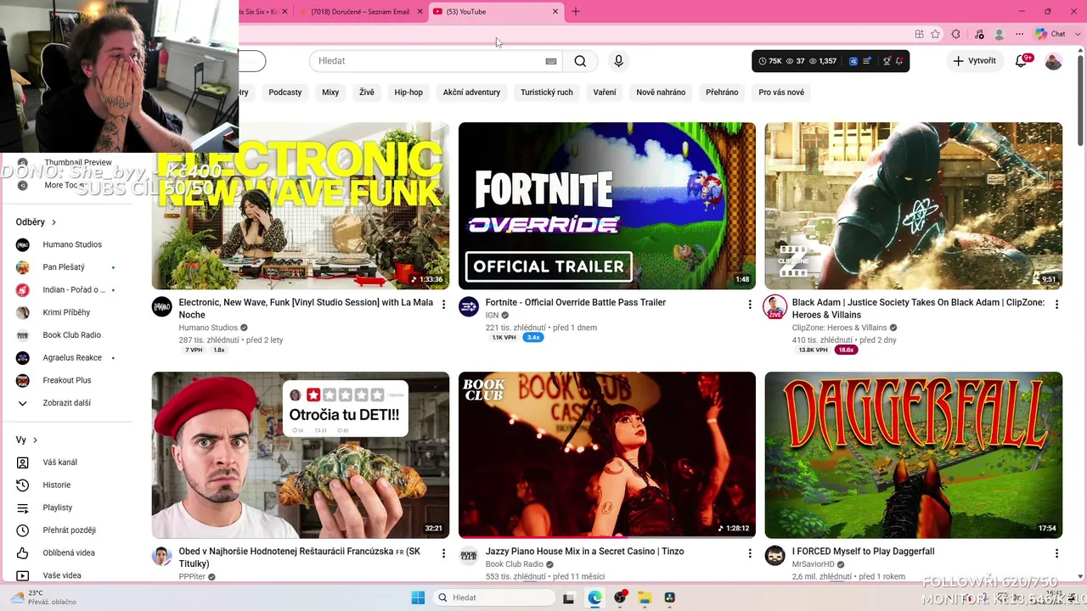Play the Book Club casino mix thumbnail
1087x611 pixels.
[607, 455]
